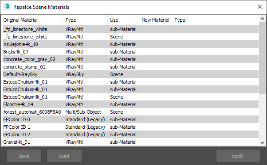Sort by the Original Material column header
Image resolution: width=267 pixels, height=165 pixels.
point(32,20)
